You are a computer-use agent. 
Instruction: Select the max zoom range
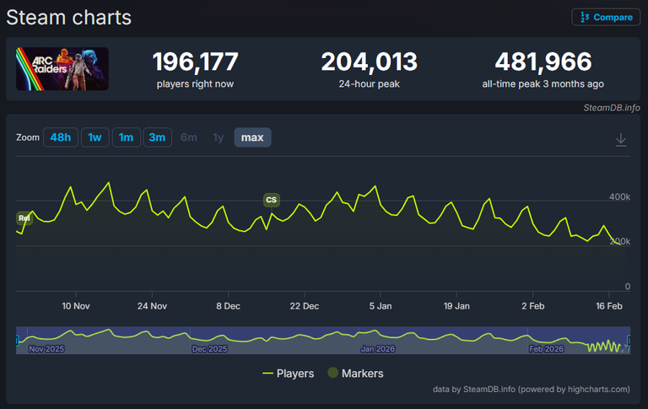point(252,137)
